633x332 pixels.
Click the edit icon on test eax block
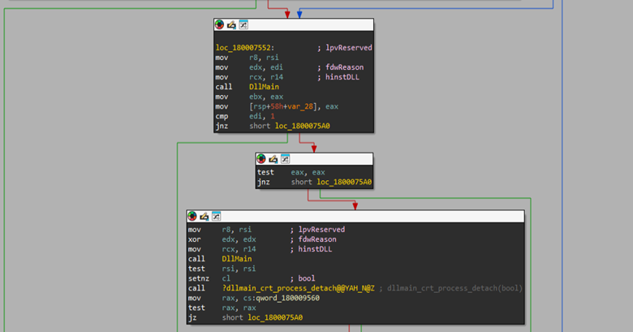(273, 159)
